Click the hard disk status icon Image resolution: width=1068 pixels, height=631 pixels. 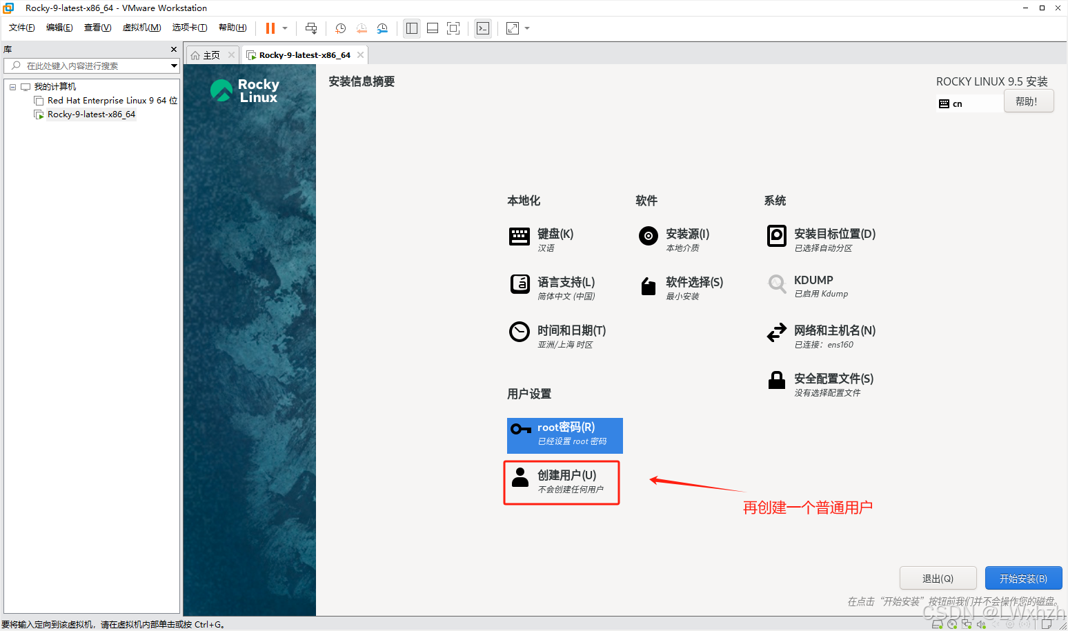click(937, 624)
